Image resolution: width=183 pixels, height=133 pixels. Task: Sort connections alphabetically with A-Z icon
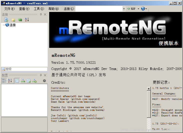click(x=27, y=20)
